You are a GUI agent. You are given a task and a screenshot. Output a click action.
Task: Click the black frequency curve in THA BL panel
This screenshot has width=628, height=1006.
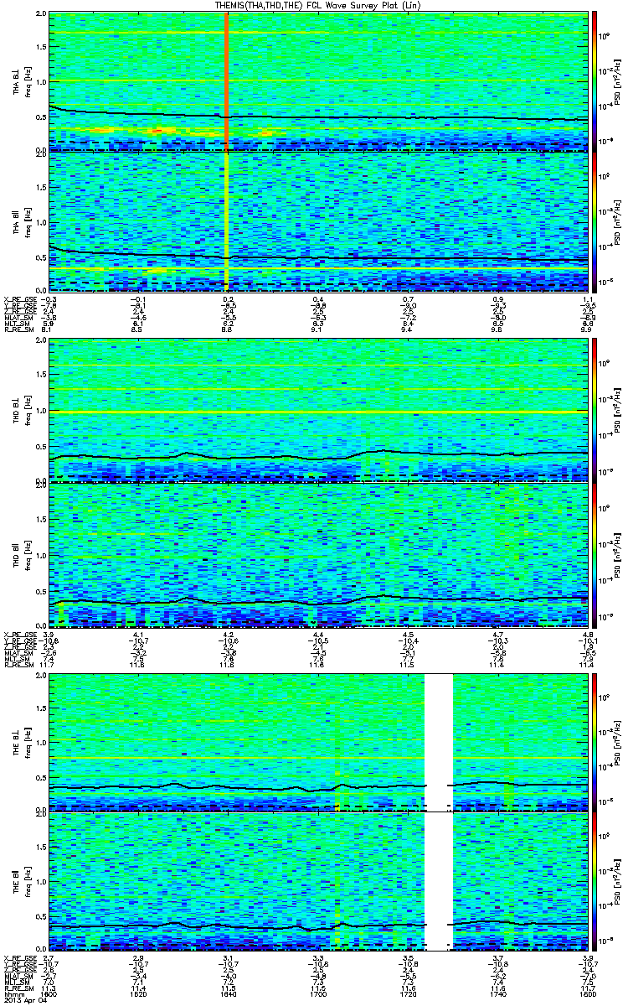tap(318, 117)
